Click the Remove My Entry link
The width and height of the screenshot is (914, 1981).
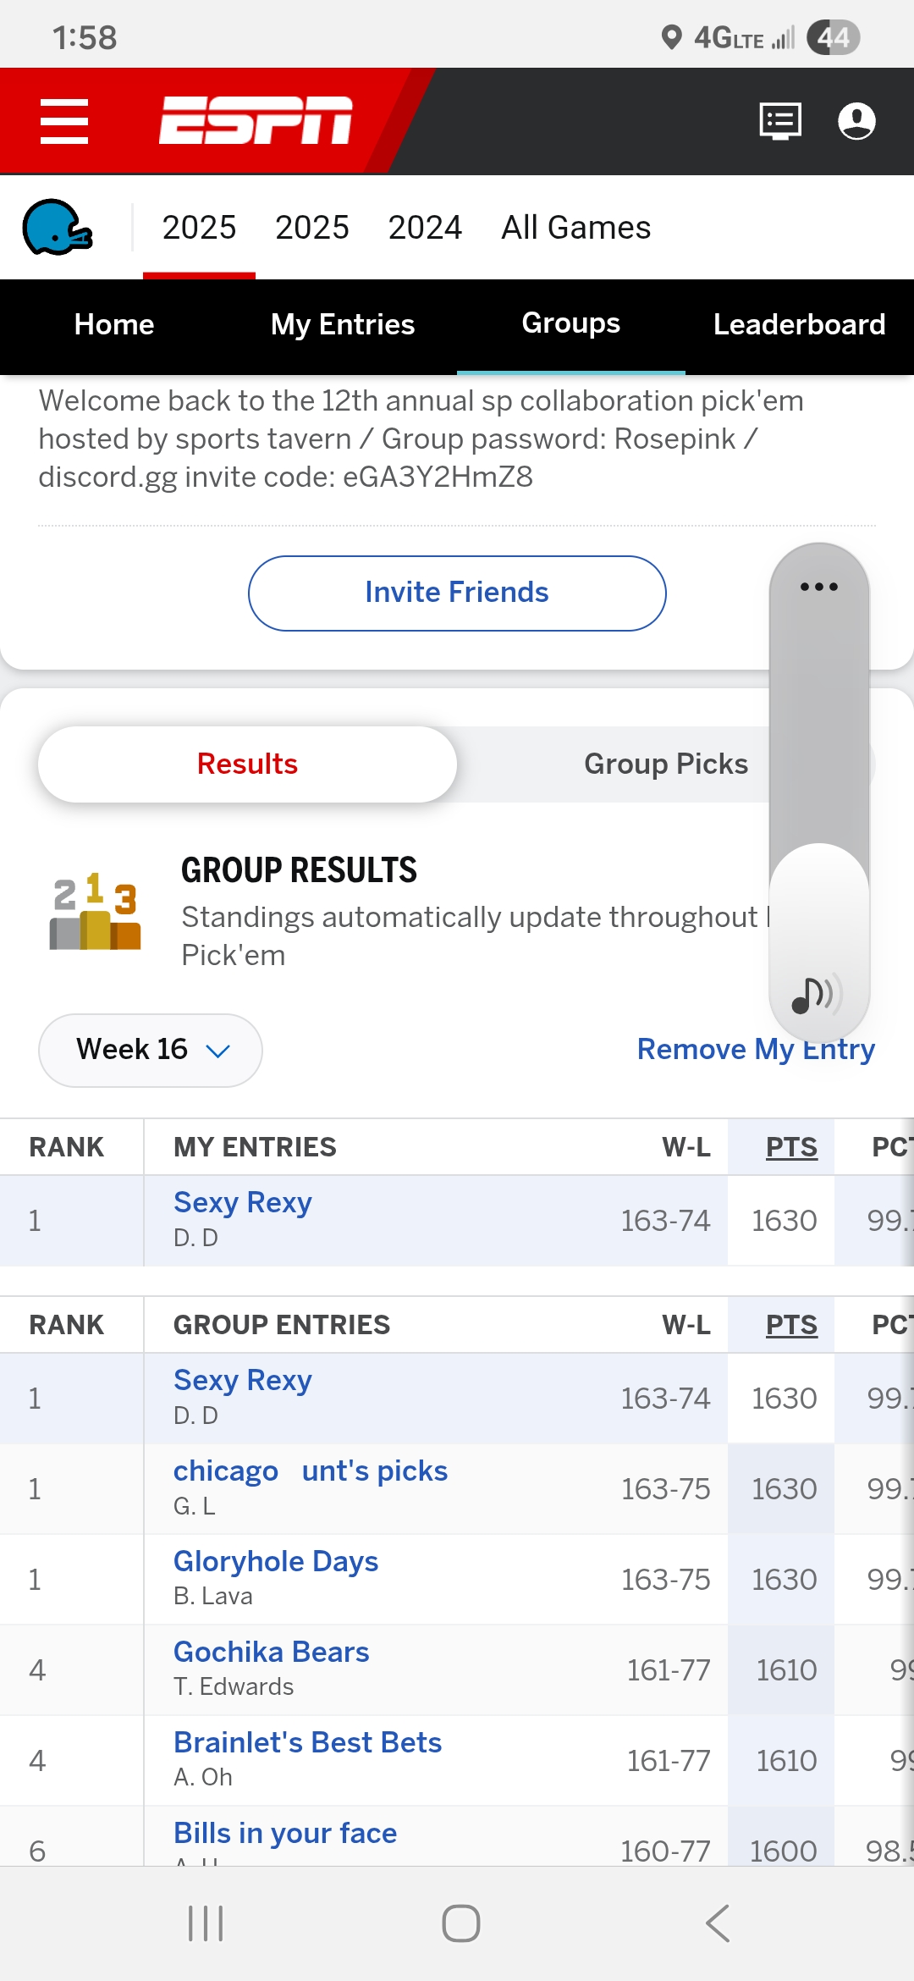tap(756, 1050)
